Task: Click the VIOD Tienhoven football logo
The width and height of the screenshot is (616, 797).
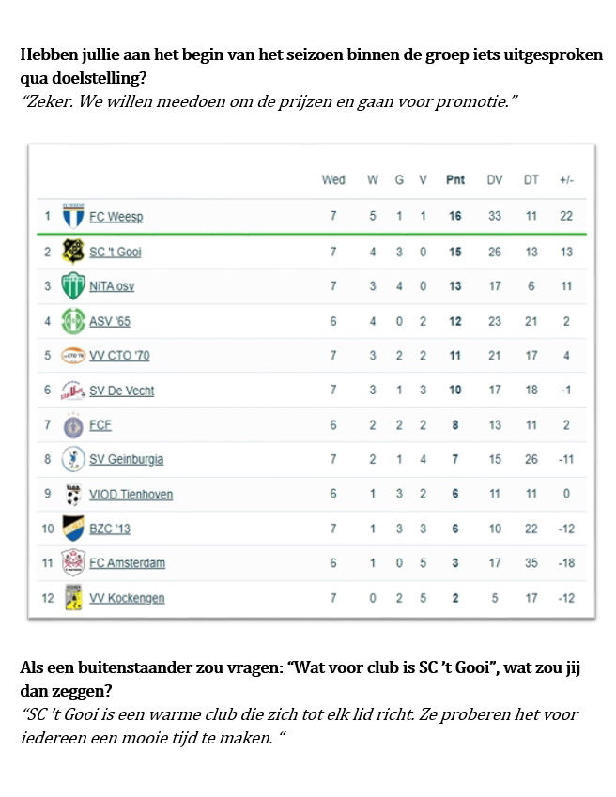Action: pyautogui.click(x=72, y=494)
